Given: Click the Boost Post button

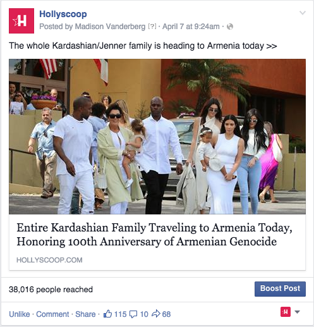Looking at the screenshot, I should pos(280,289).
